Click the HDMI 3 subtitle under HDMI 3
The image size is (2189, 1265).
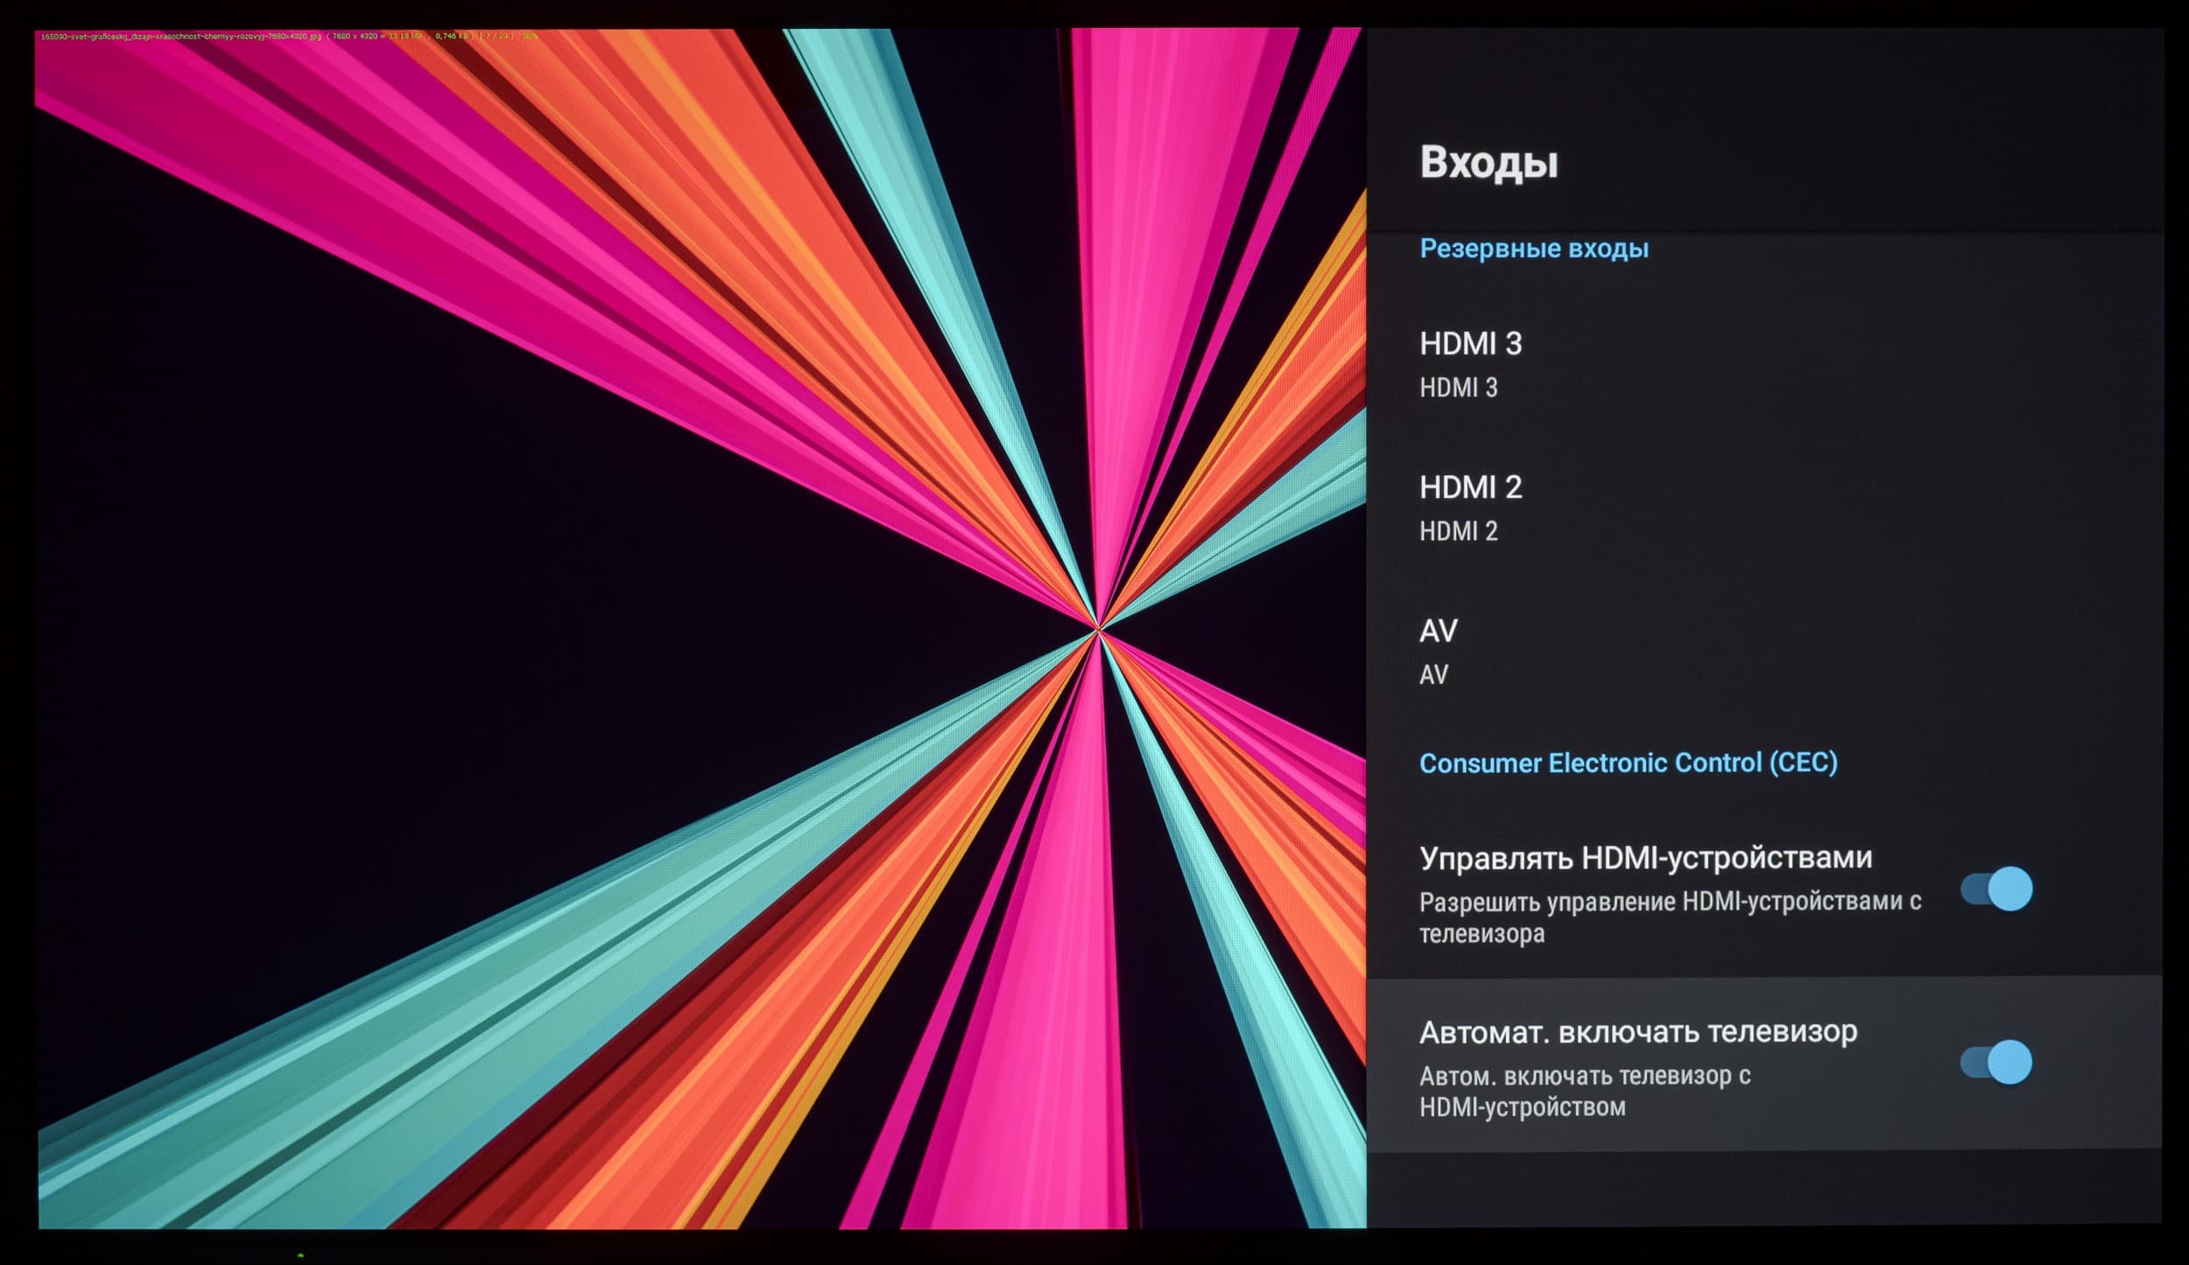point(1458,388)
